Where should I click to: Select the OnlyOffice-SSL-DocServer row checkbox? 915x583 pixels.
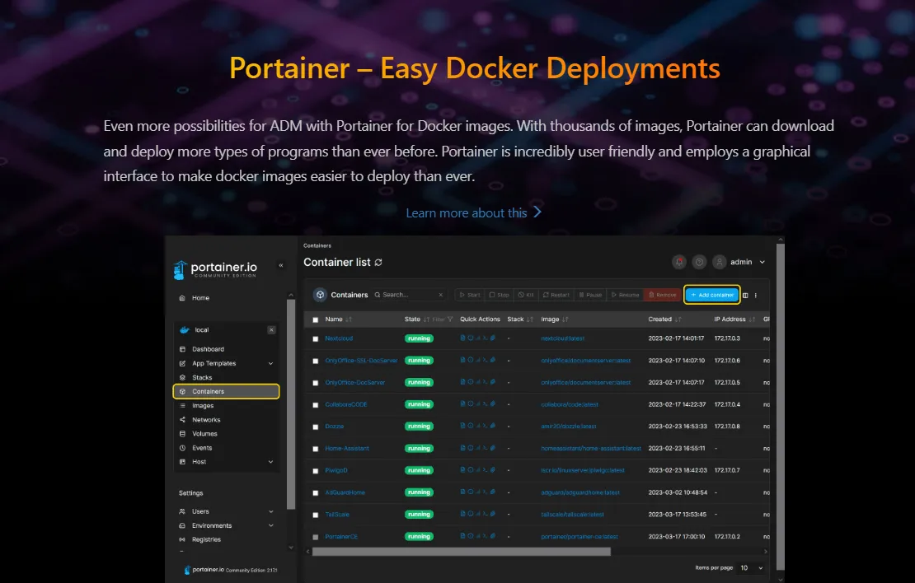[316, 361]
